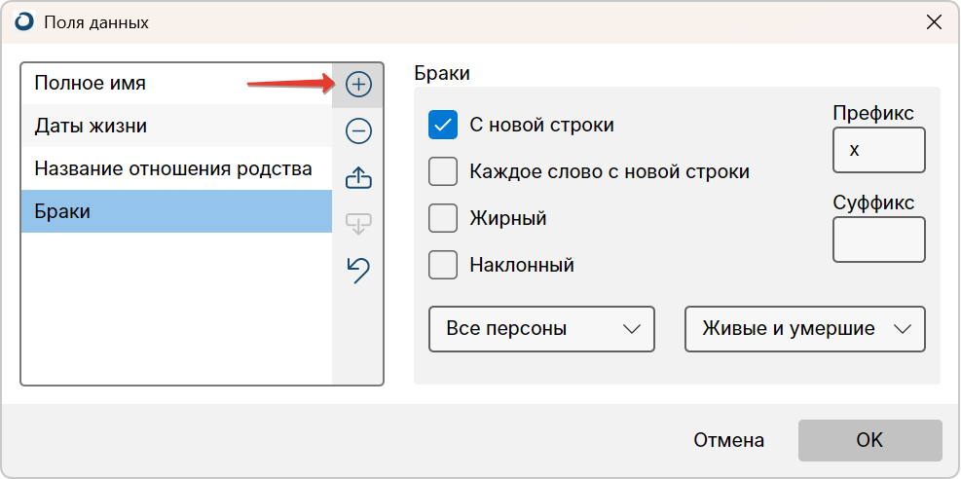Select Даты жизни list item
The width and height of the screenshot is (961, 479).
[x=176, y=127]
